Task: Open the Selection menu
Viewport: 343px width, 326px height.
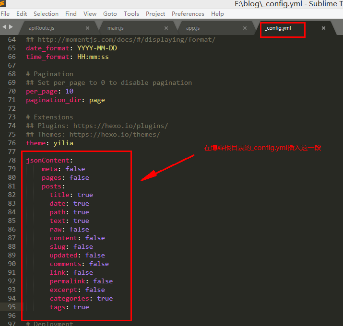Action: (x=46, y=14)
